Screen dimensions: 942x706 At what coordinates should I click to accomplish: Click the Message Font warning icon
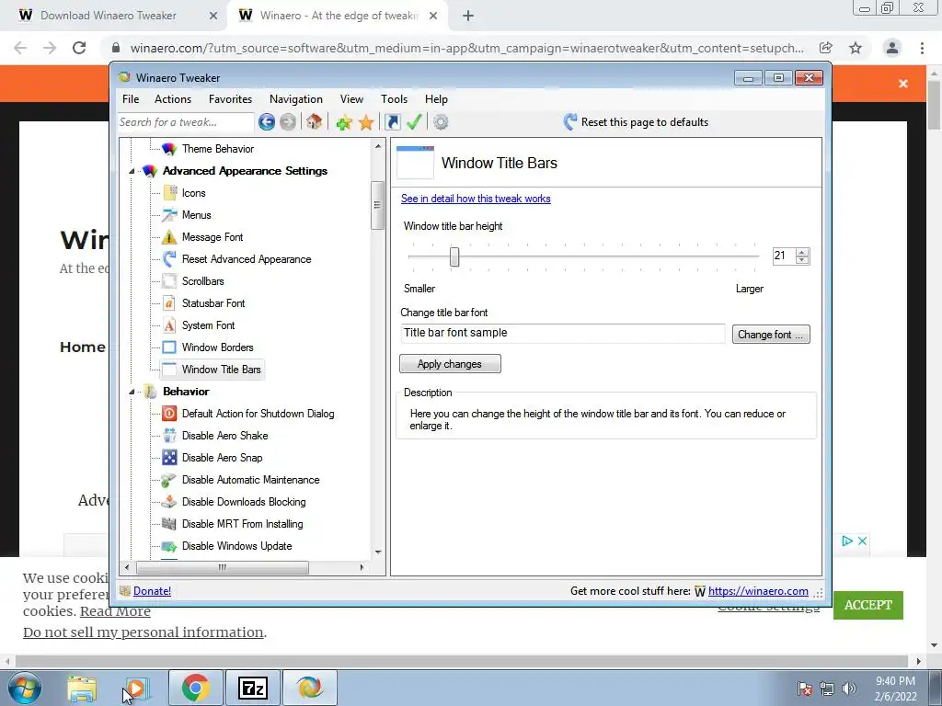tap(170, 237)
